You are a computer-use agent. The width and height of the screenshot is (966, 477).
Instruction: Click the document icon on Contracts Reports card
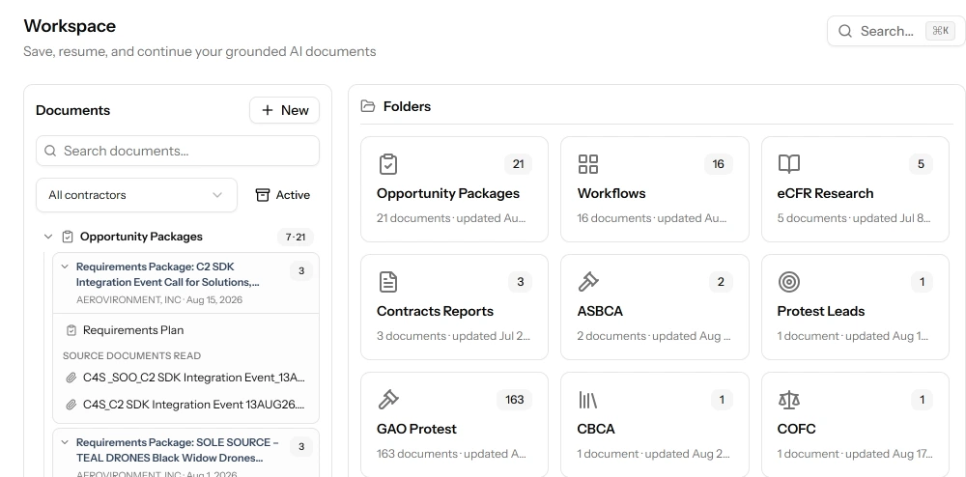388,282
